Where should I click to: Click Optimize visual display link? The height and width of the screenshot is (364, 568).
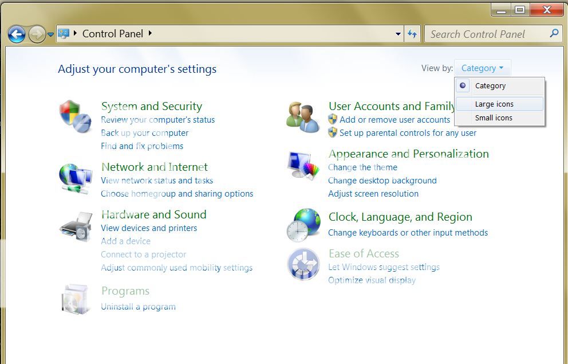372,280
